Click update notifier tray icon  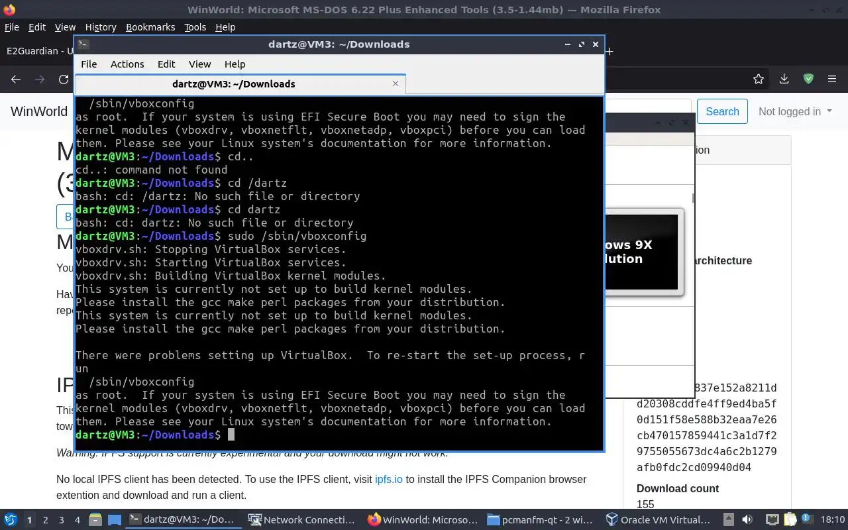pyautogui.click(x=807, y=520)
